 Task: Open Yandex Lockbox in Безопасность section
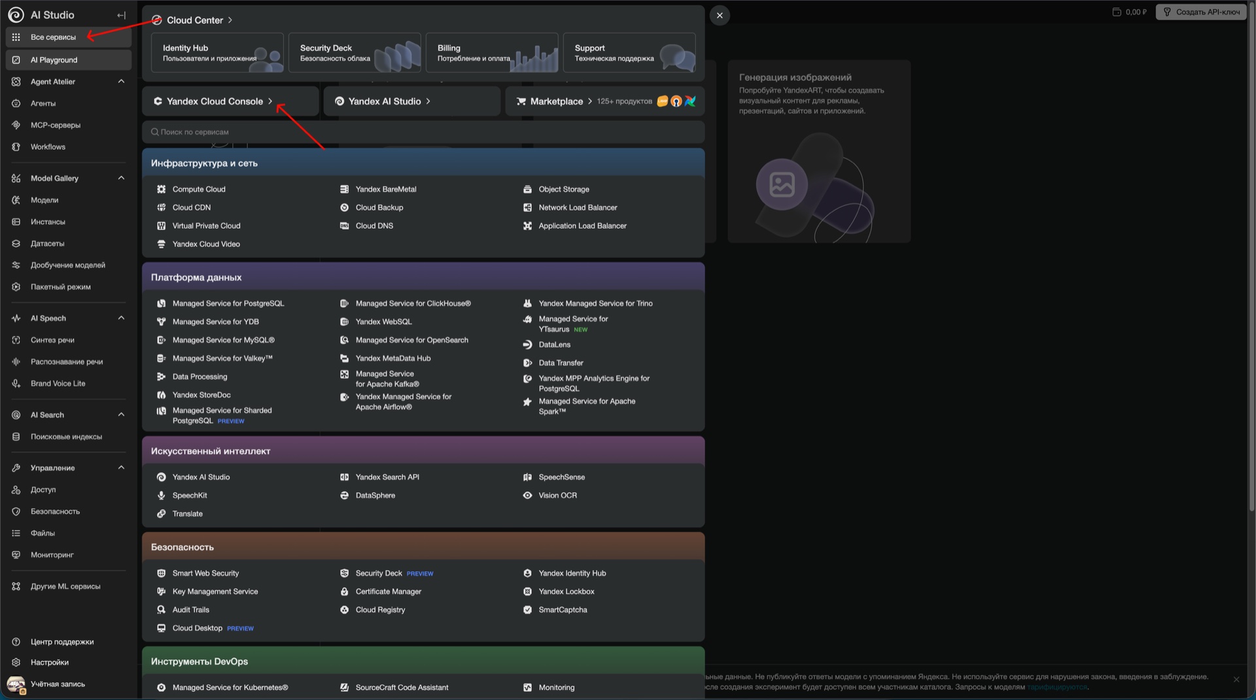(566, 592)
